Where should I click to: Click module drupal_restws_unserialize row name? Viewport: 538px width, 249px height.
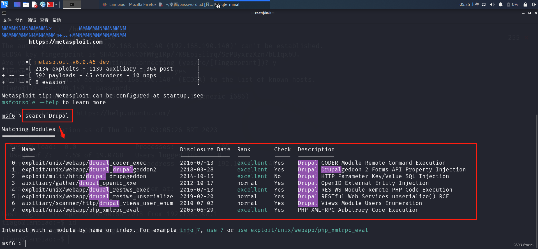(x=98, y=196)
